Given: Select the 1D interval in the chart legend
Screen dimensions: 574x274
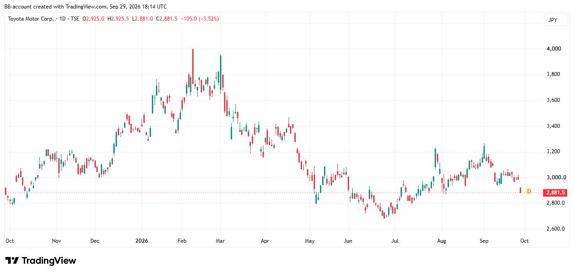Looking at the screenshot, I should pos(62,19).
